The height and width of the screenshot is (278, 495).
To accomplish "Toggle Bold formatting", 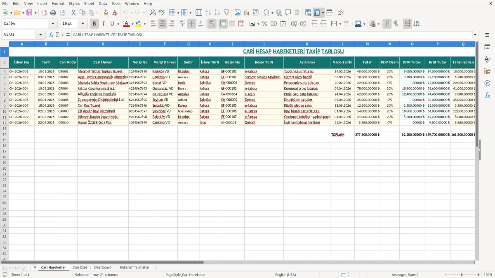I will point(94,24).
